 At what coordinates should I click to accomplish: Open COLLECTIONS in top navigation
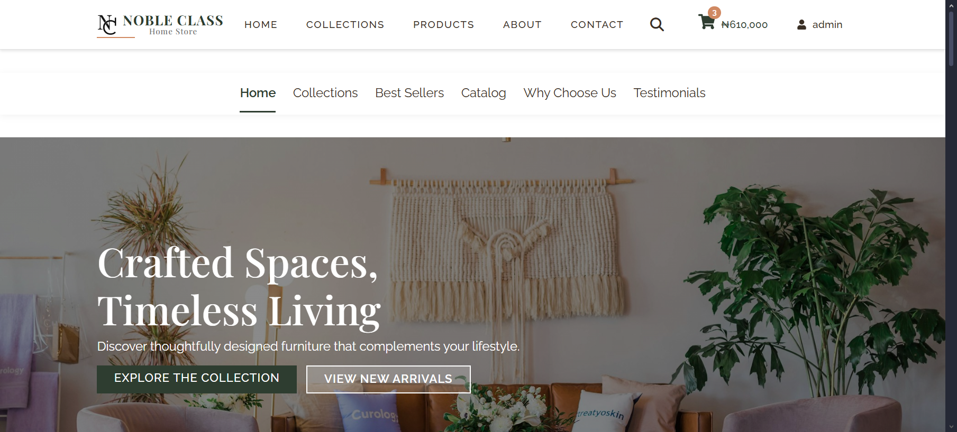(345, 25)
